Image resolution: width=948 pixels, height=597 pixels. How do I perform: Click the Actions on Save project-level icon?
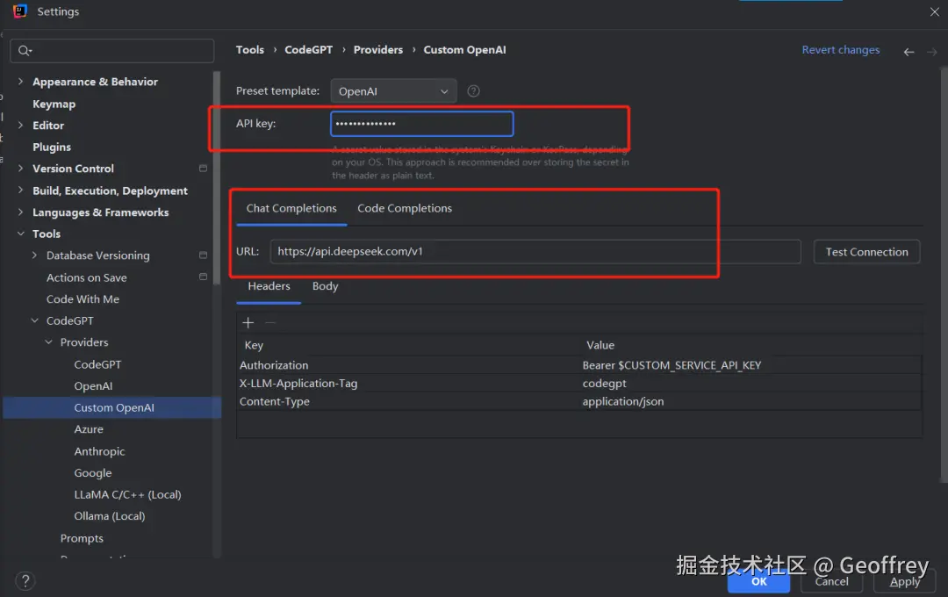click(203, 277)
